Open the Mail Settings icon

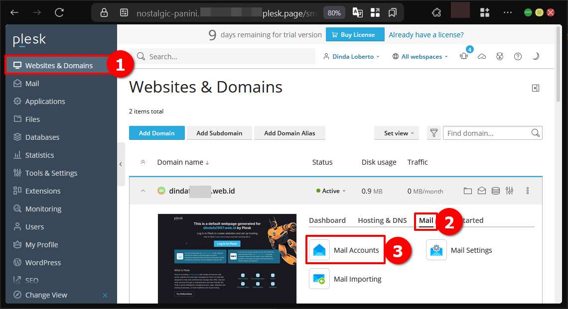coord(436,250)
